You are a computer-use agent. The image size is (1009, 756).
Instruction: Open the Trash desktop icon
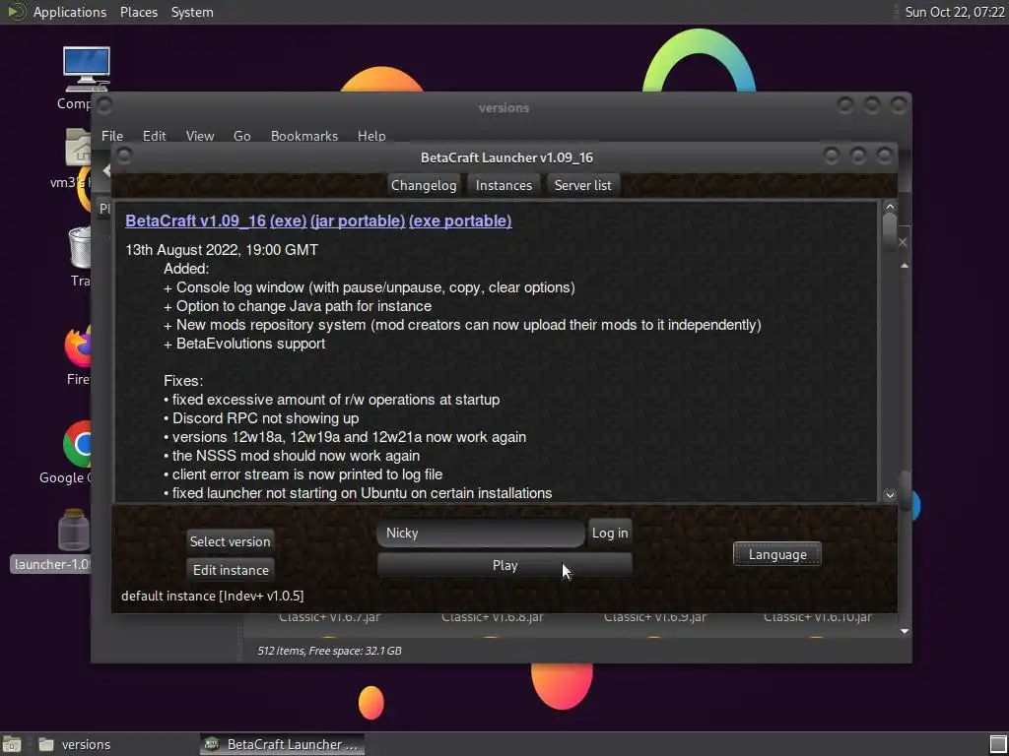(x=80, y=247)
